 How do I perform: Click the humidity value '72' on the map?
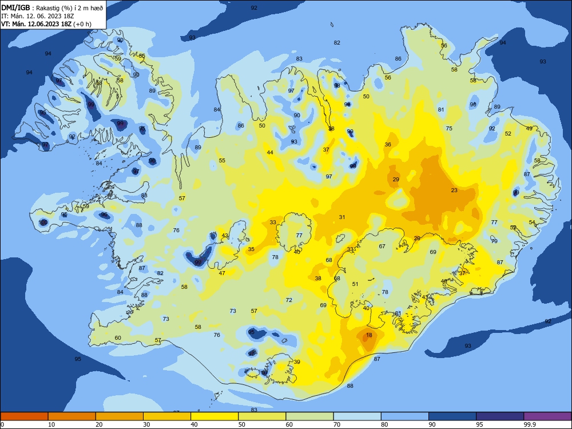pos(289,300)
